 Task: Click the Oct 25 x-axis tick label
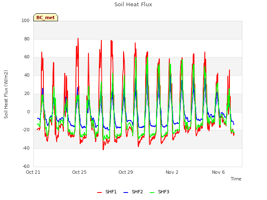(x=79, y=172)
